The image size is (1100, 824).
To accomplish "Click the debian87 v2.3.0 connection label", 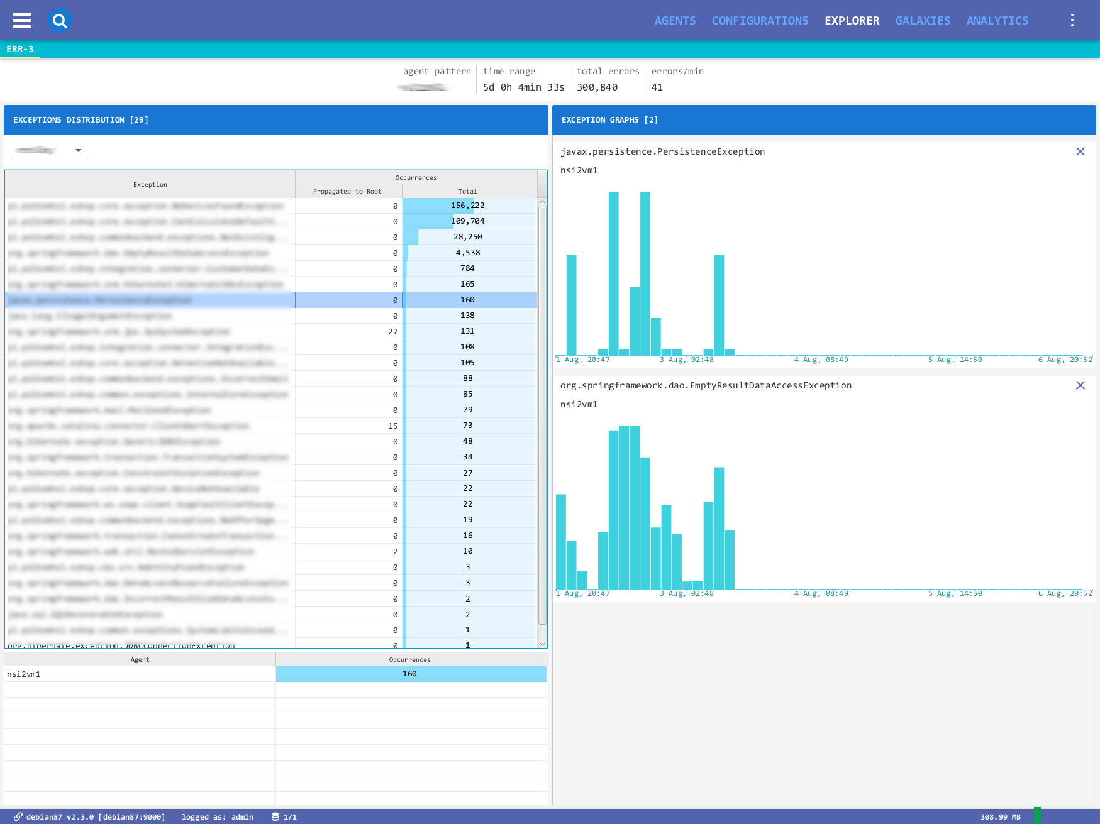I will click(96, 817).
